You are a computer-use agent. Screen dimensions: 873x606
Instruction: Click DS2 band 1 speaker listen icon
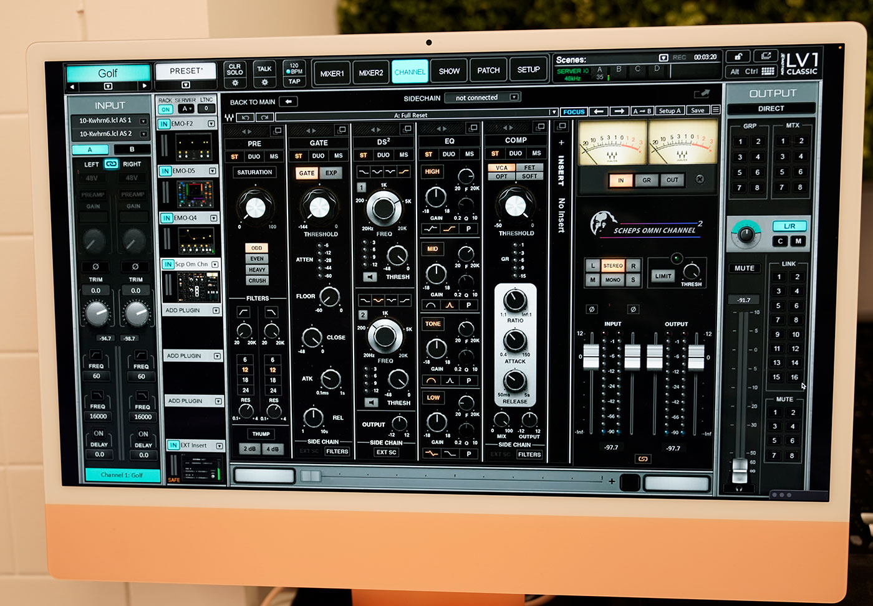(370, 277)
